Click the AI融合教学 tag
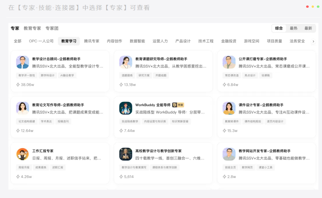322x198 pixels. [67, 75]
